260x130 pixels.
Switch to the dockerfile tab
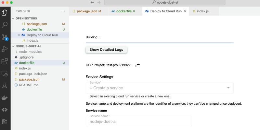click(125, 11)
